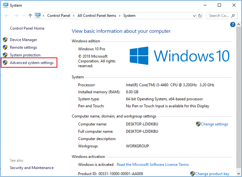Click the System window title icon
The height and width of the screenshot is (177, 242).
[6, 5]
